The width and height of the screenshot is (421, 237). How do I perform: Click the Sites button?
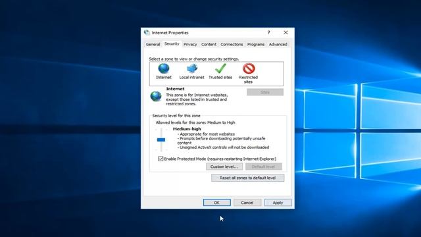(265, 92)
